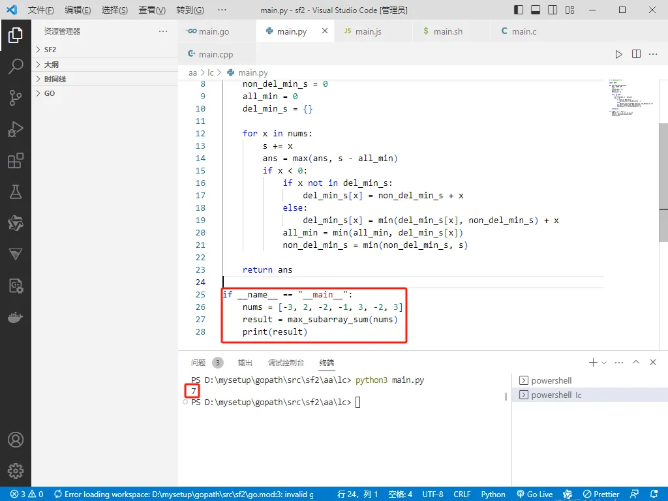Image resolution: width=668 pixels, height=501 pixels.
Task: Select the first powershell terminal
Action: (590, 380)
